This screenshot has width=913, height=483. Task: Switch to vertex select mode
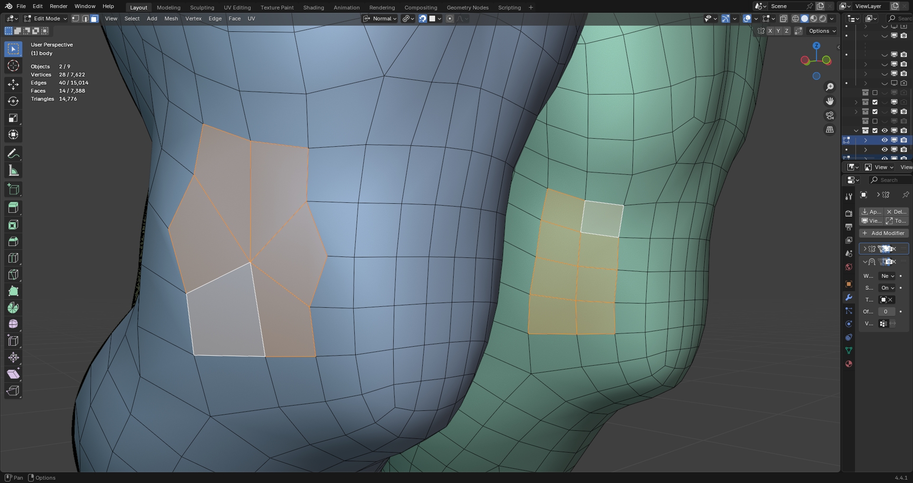pyautogui.click(x=76, y=19)
